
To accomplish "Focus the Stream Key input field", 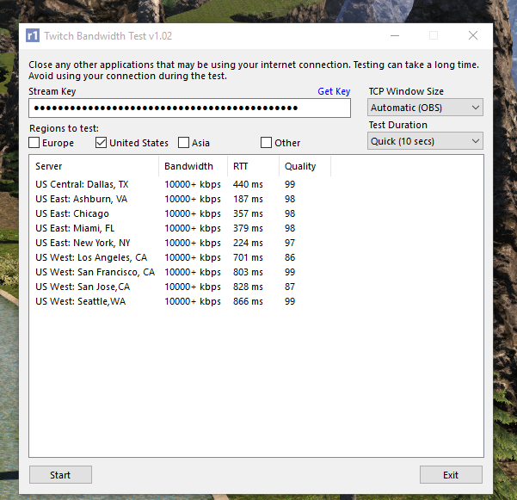I will 189,108.
